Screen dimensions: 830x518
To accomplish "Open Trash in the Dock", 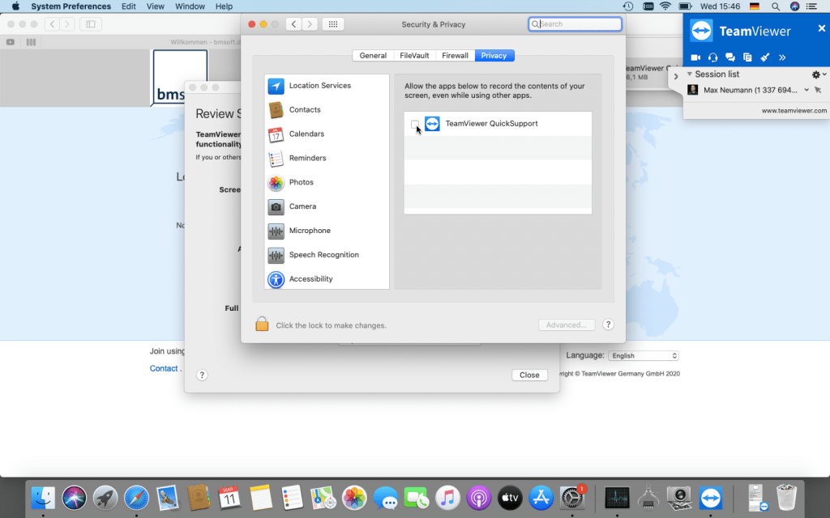I will coord(786,498).
